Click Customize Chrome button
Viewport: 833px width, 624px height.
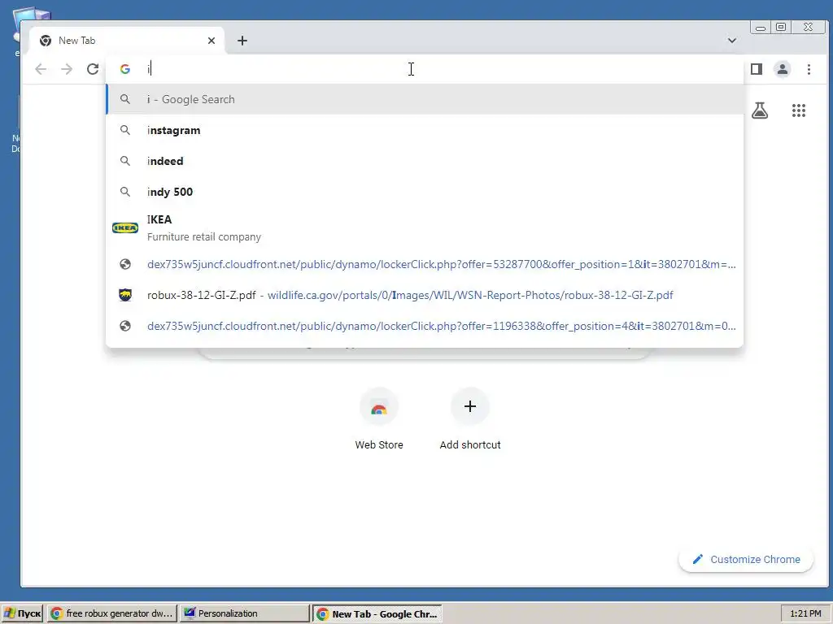pyautogui.click(x=746, y=559)
